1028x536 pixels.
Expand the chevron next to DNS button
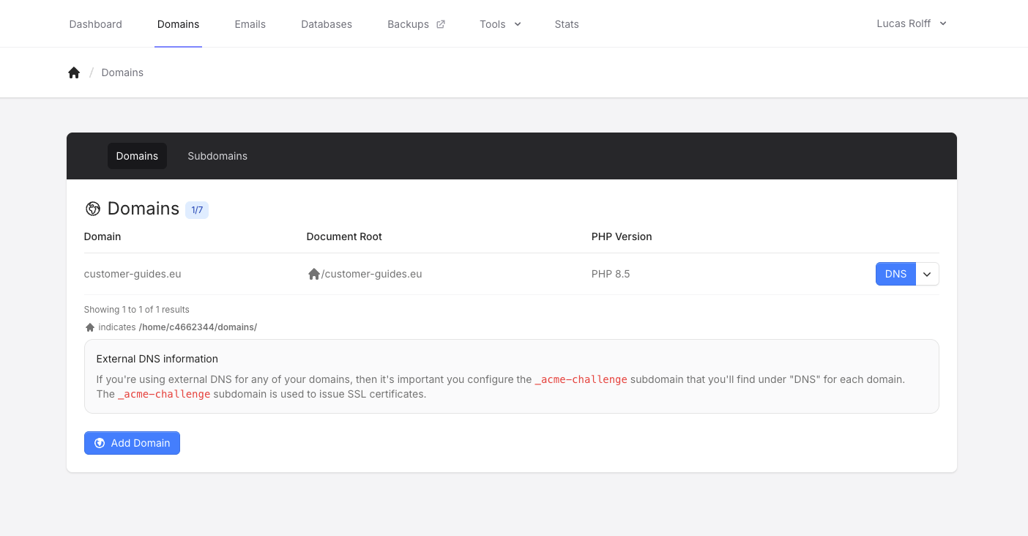click(927, 274)
